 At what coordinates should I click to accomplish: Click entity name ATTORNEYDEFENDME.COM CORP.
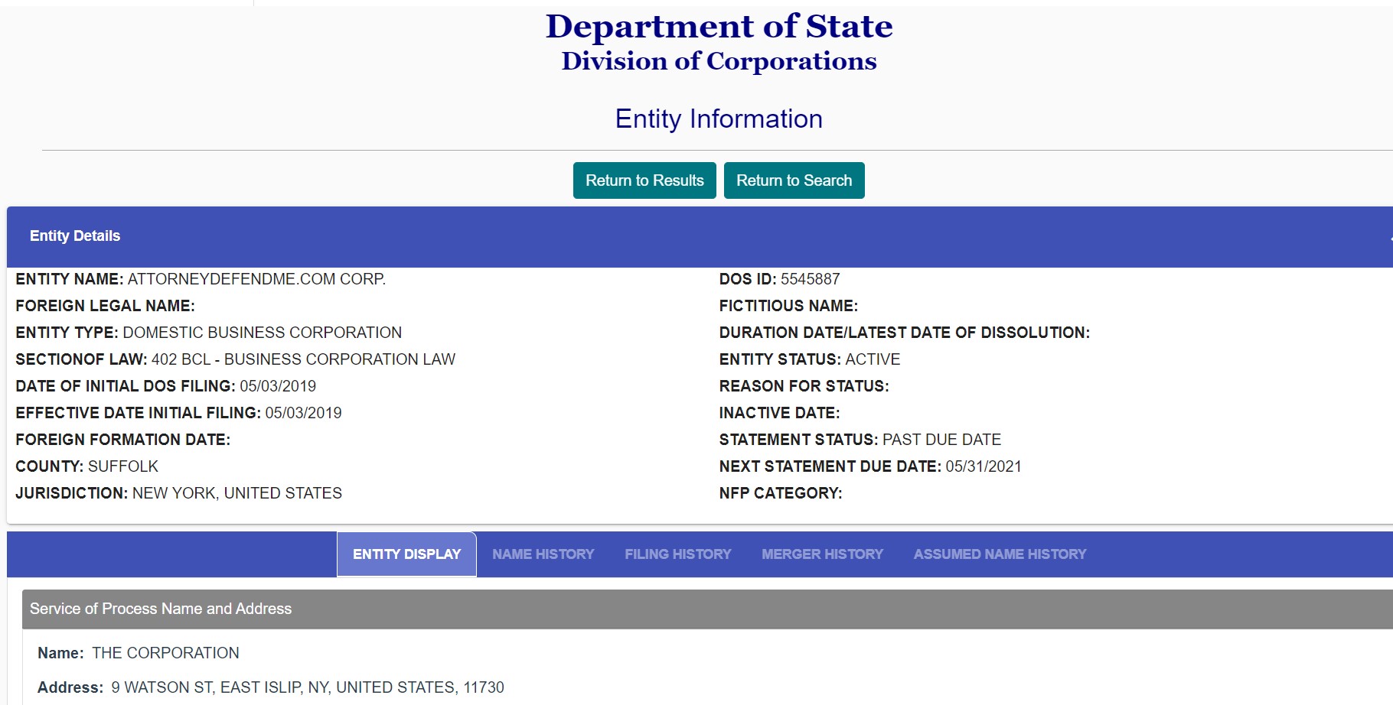pos(256,279)
